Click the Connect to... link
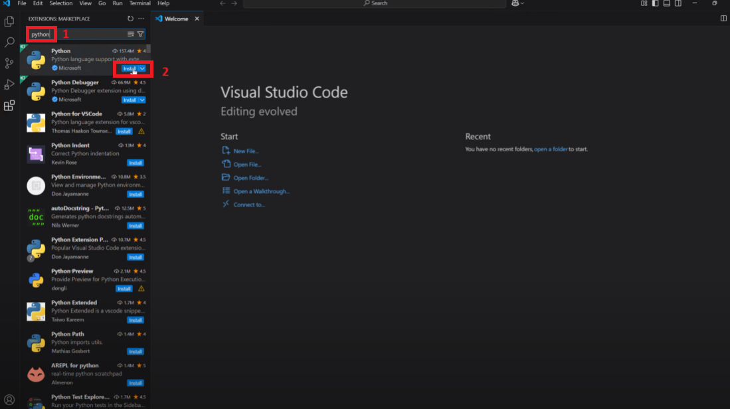Image resolution: width=730 pixels, height=409 pixels. (x=249, y=204)
